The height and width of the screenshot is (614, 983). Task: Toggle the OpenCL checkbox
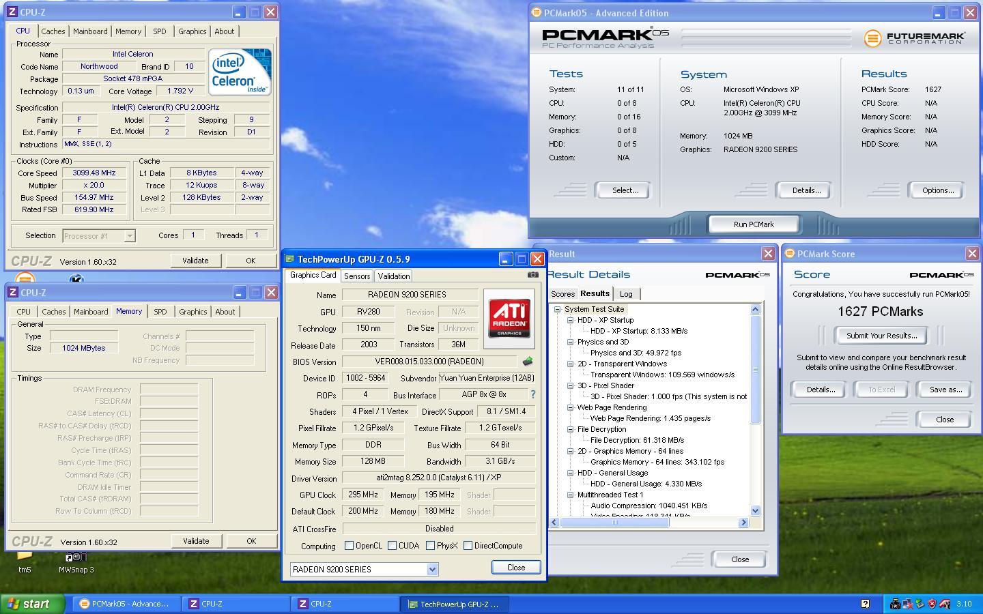(x=350, y=546)
